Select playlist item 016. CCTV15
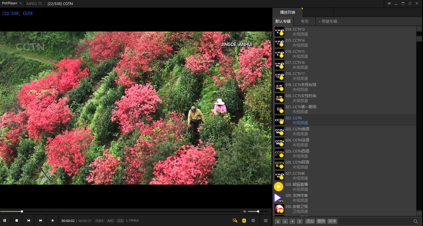Screen dimensions: 423x226 coord(344,54)
